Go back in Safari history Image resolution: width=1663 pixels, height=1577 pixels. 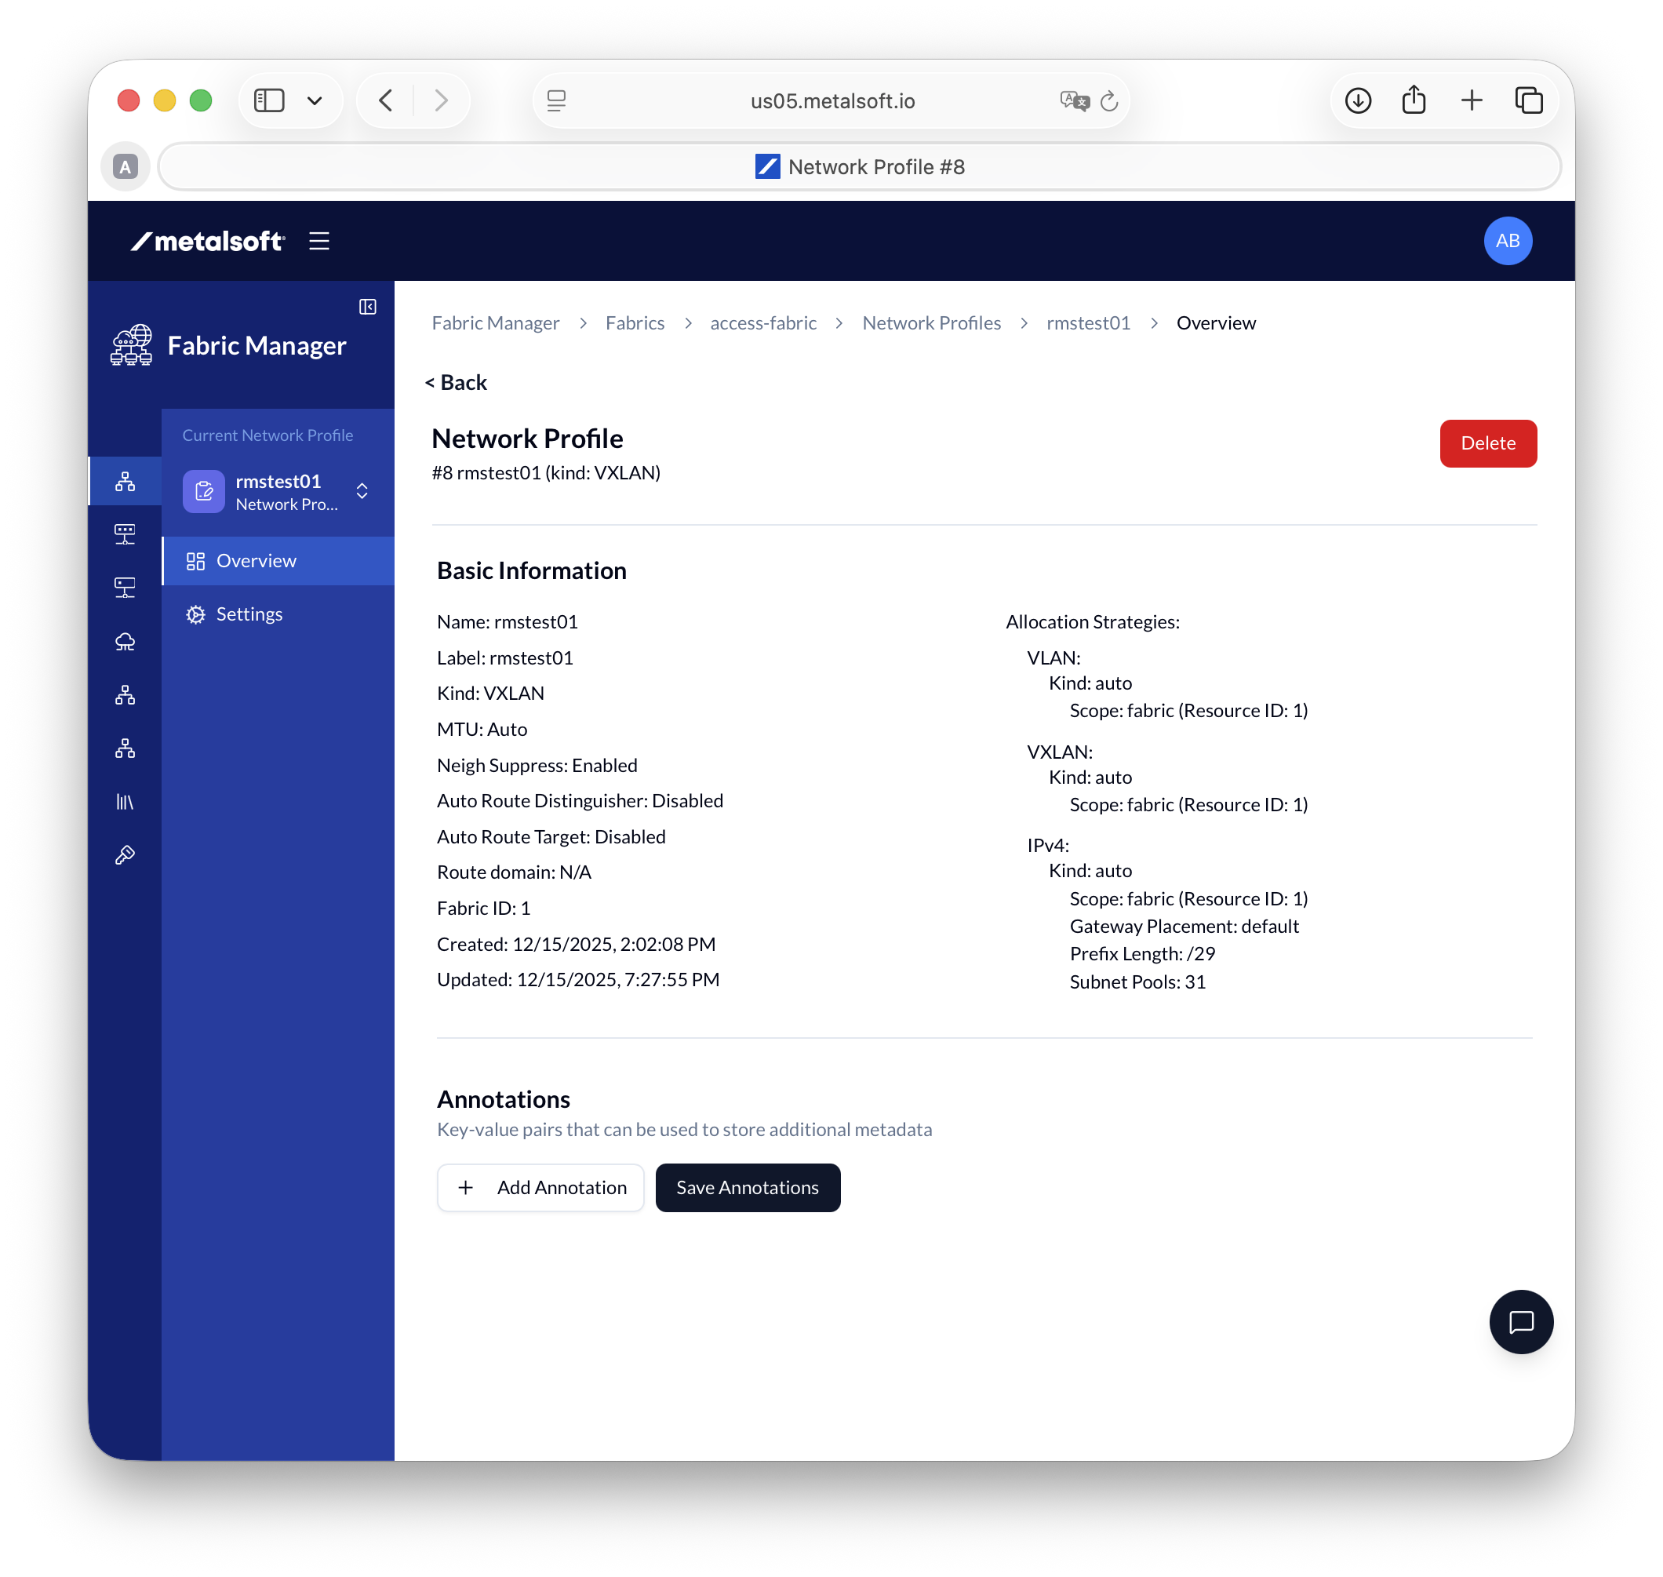click(x=386, y=101)
